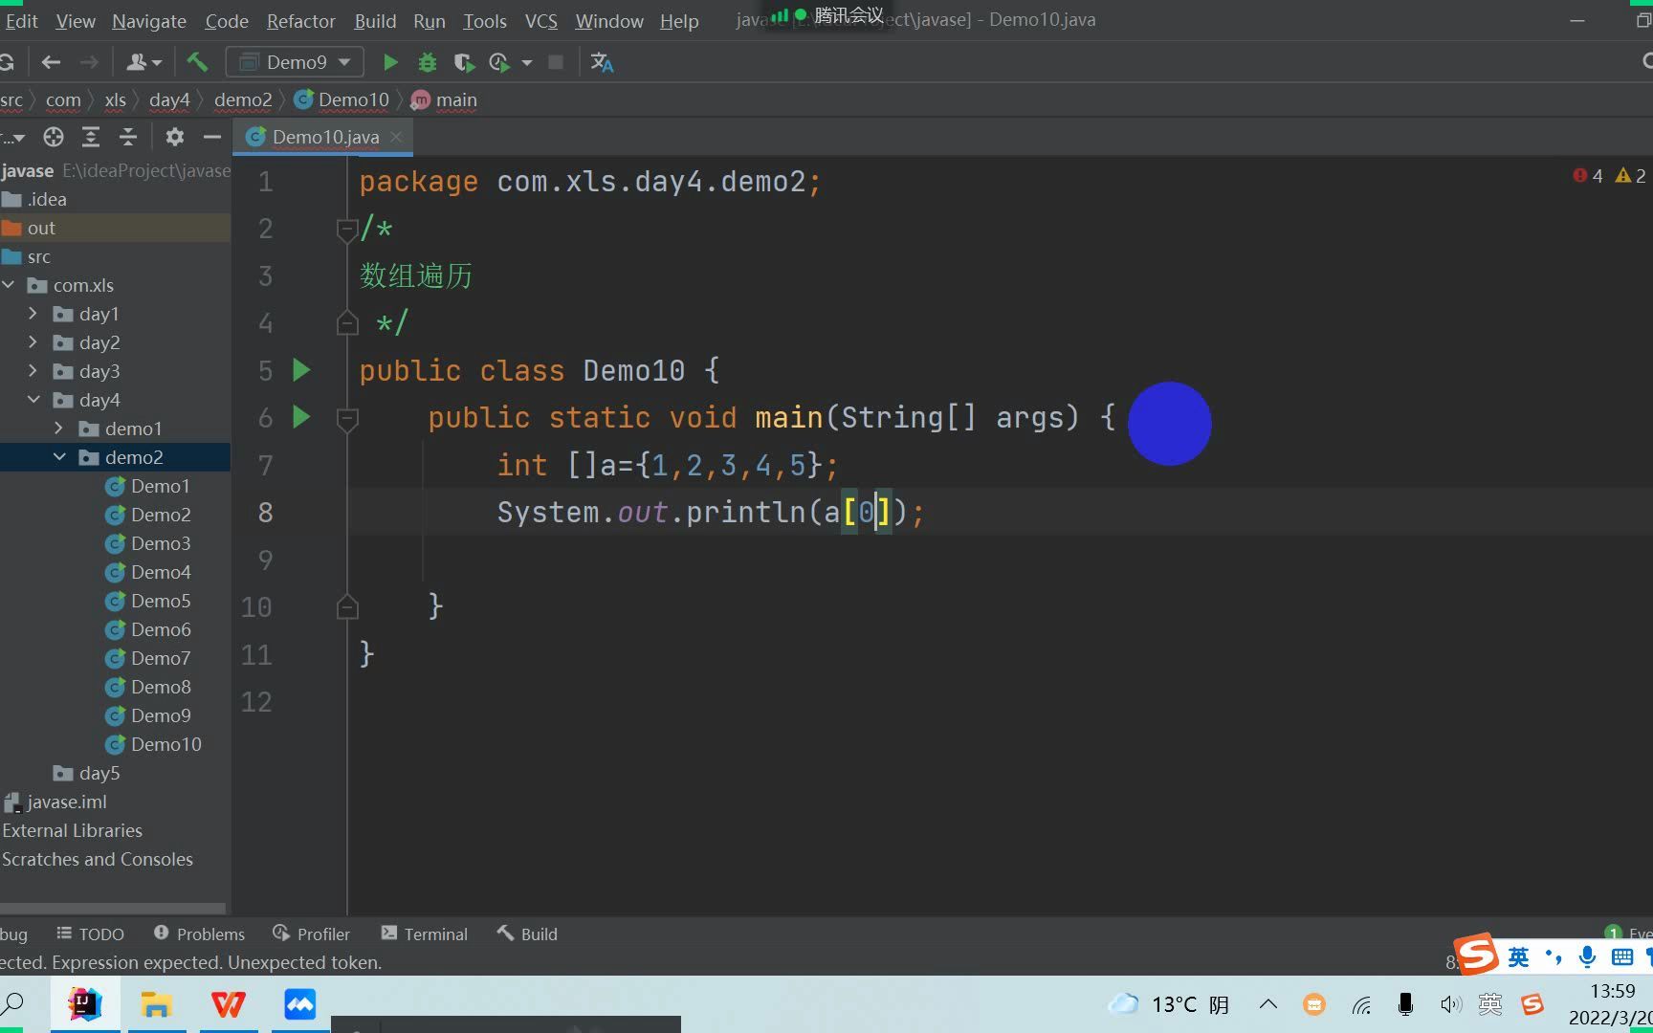
Task: Click the Sogou input method microphone icon
Action: tap(1588, 956)
